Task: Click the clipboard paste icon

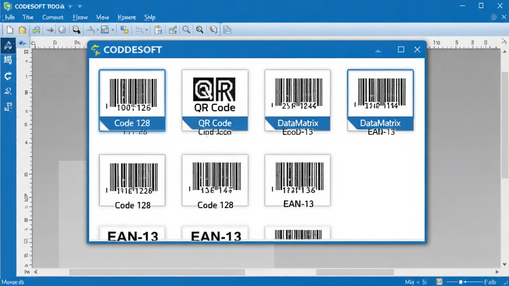Action: (x=158, y=30)
